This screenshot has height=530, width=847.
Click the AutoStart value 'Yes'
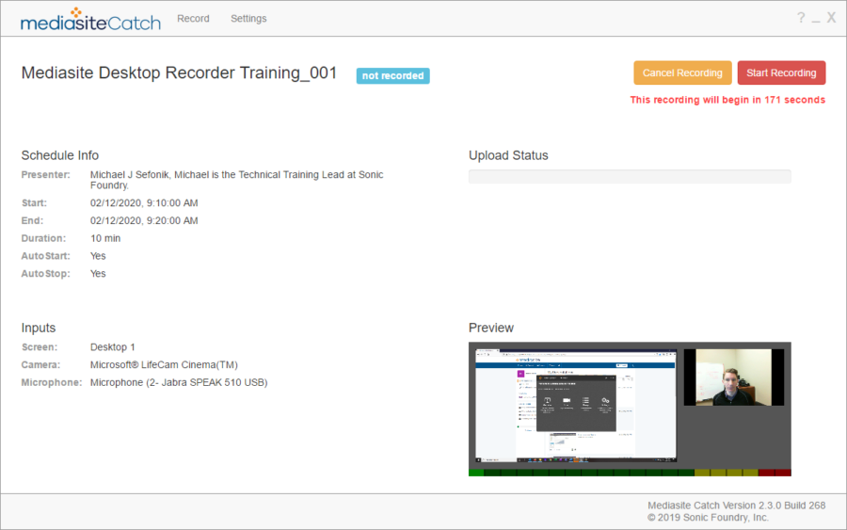(x=98, y=256)
